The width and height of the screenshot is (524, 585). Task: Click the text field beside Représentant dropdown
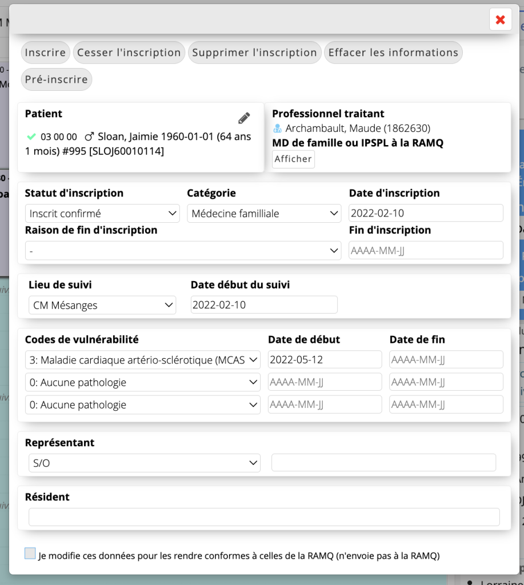[x=383, y=463]
